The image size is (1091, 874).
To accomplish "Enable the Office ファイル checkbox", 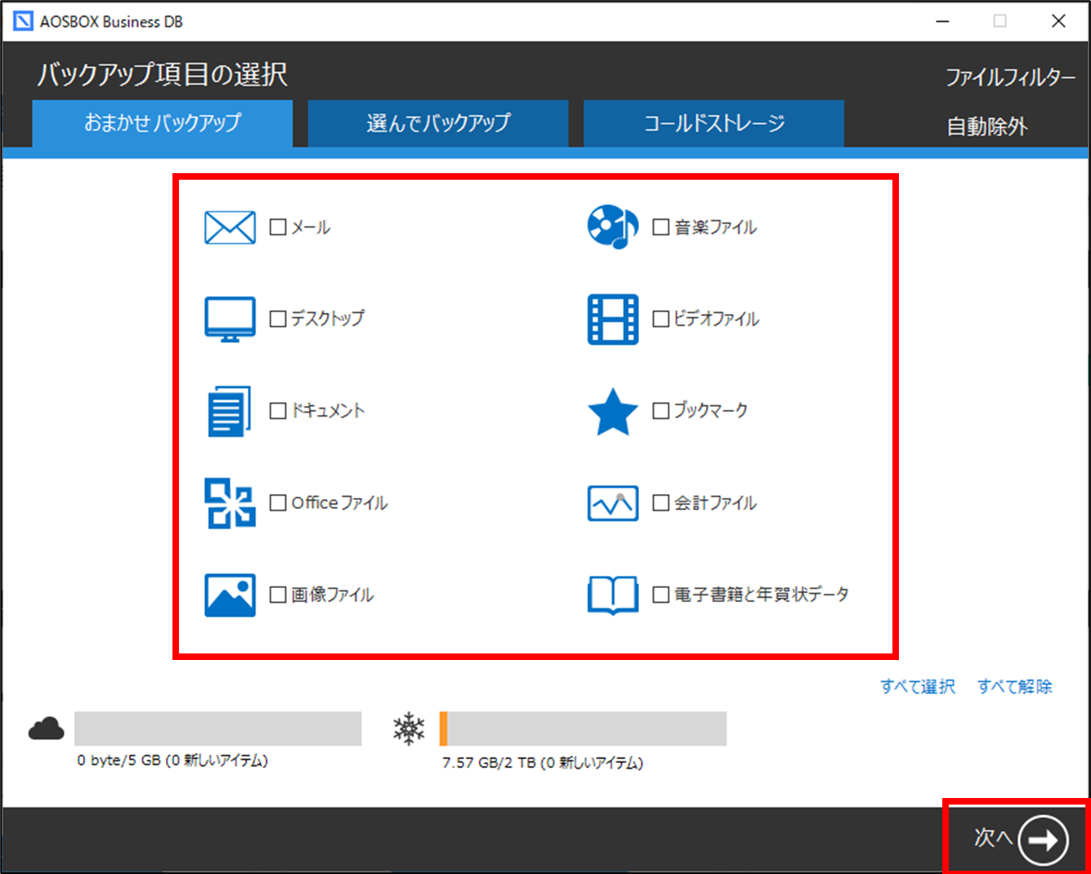I will [278, 502].
